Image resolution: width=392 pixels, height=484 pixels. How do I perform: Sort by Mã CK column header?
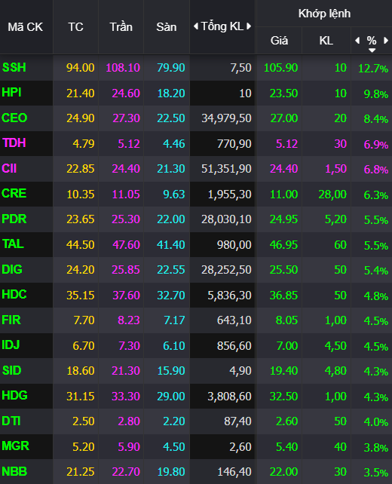(26, 27)
